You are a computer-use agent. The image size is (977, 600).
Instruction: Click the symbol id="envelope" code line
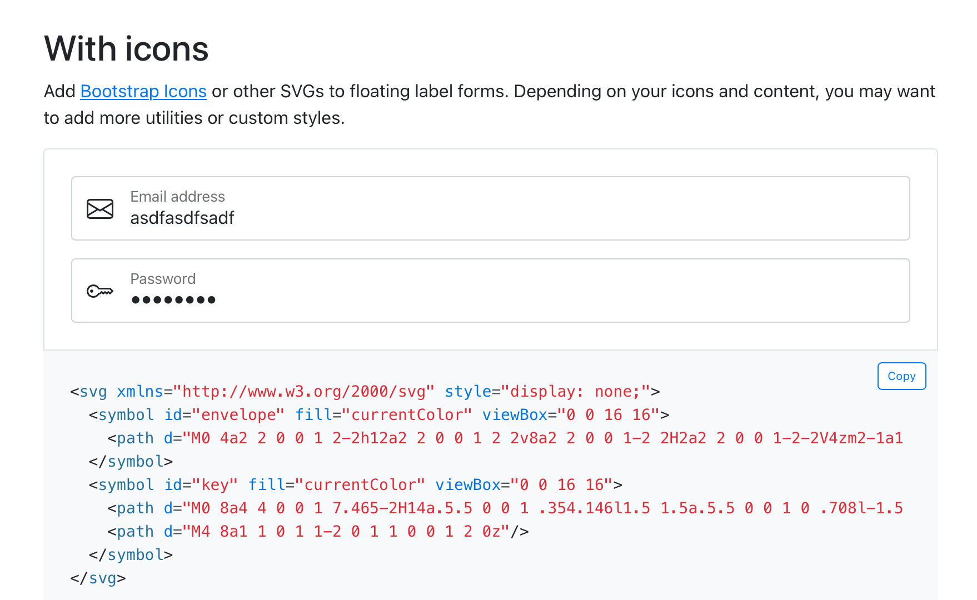pyautogui.click(x=379, y=415)
